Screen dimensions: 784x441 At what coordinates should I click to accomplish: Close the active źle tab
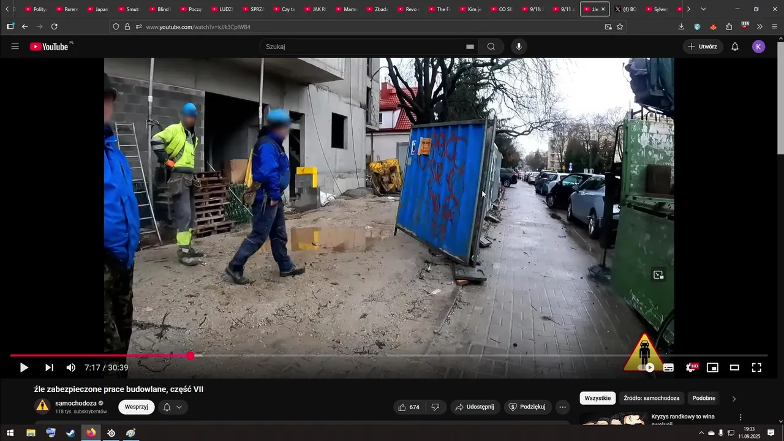point(603,9)
